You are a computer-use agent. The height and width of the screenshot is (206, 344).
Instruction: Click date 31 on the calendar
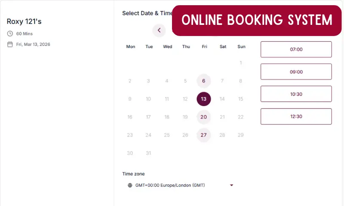[148, 153]
